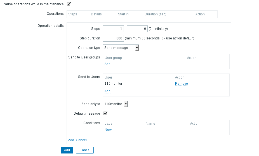259x156 pixels.
Task: Click the Duration (sec) column header
Action: point(156,14)
